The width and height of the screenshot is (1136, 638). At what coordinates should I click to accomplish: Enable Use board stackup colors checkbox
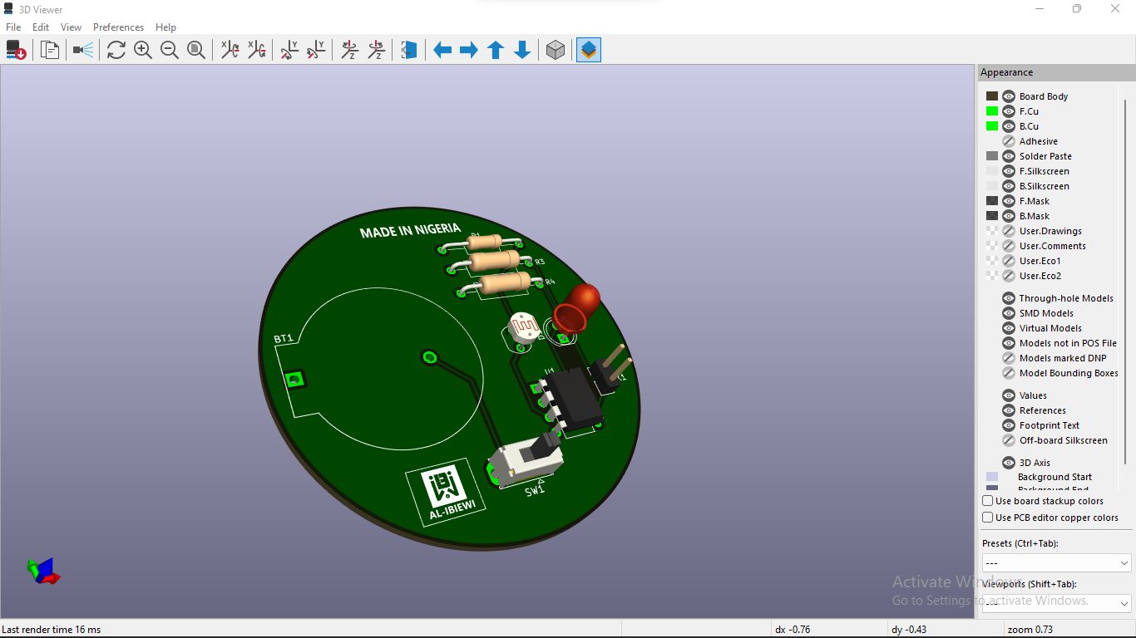[988, 501]
